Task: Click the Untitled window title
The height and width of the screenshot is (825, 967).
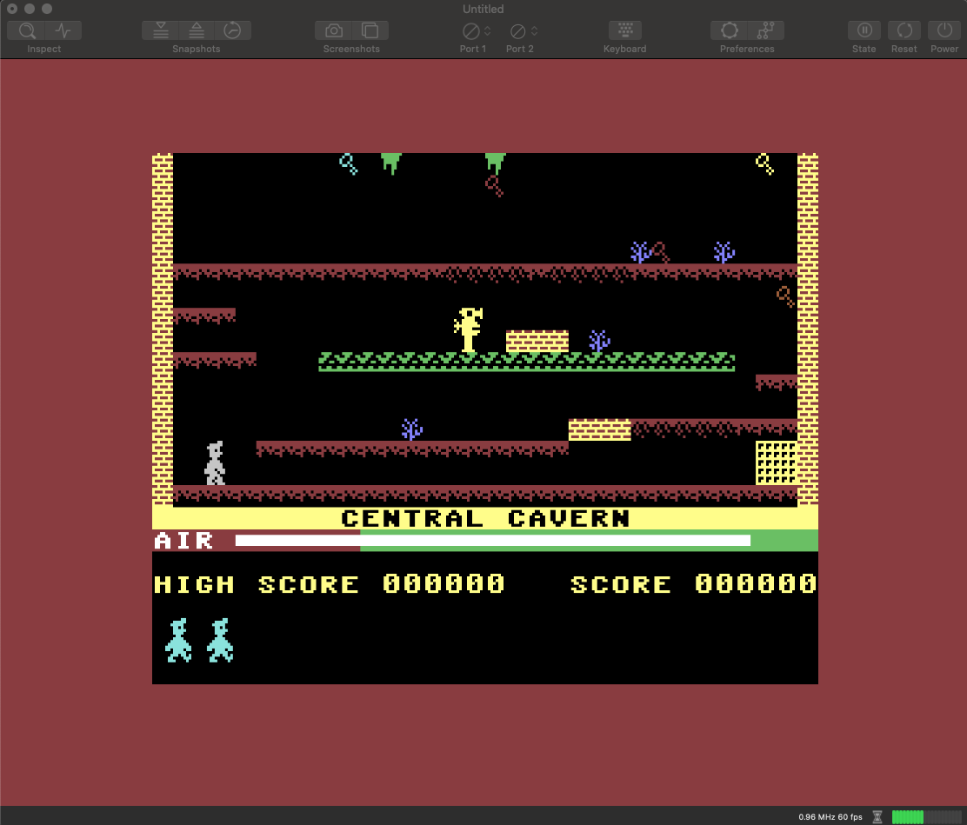Action: (x=483, y=9)
